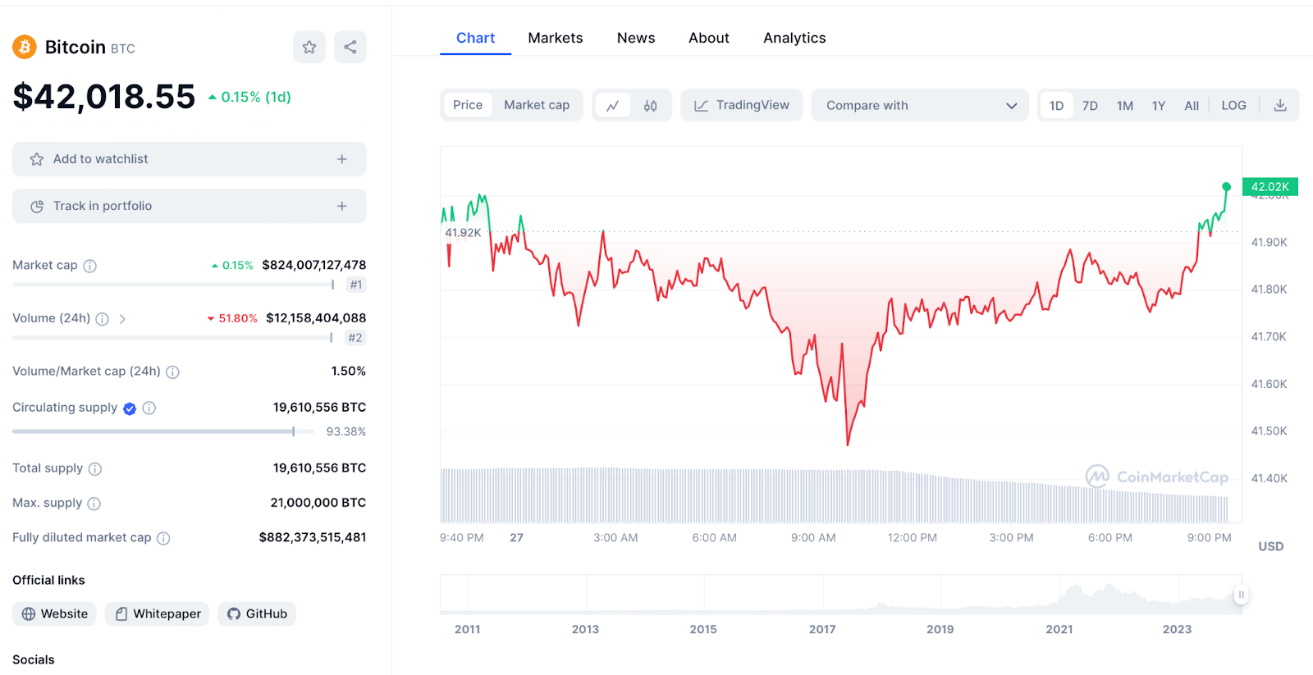The image size is (1313, 675).
Task: Click the 42.02K current price tag
Action: coord(1270,187)
